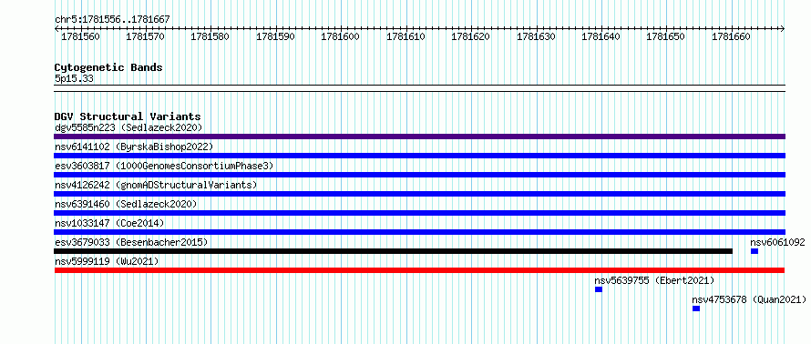Viewport: 811px width, 344px height.
Task: Click ruler position 1781640
Action: point(601,36)
